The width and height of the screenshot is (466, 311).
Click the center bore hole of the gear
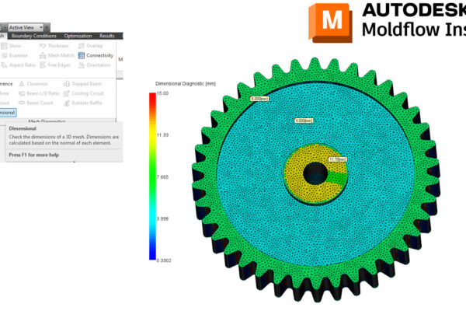(x=315, y=174)
